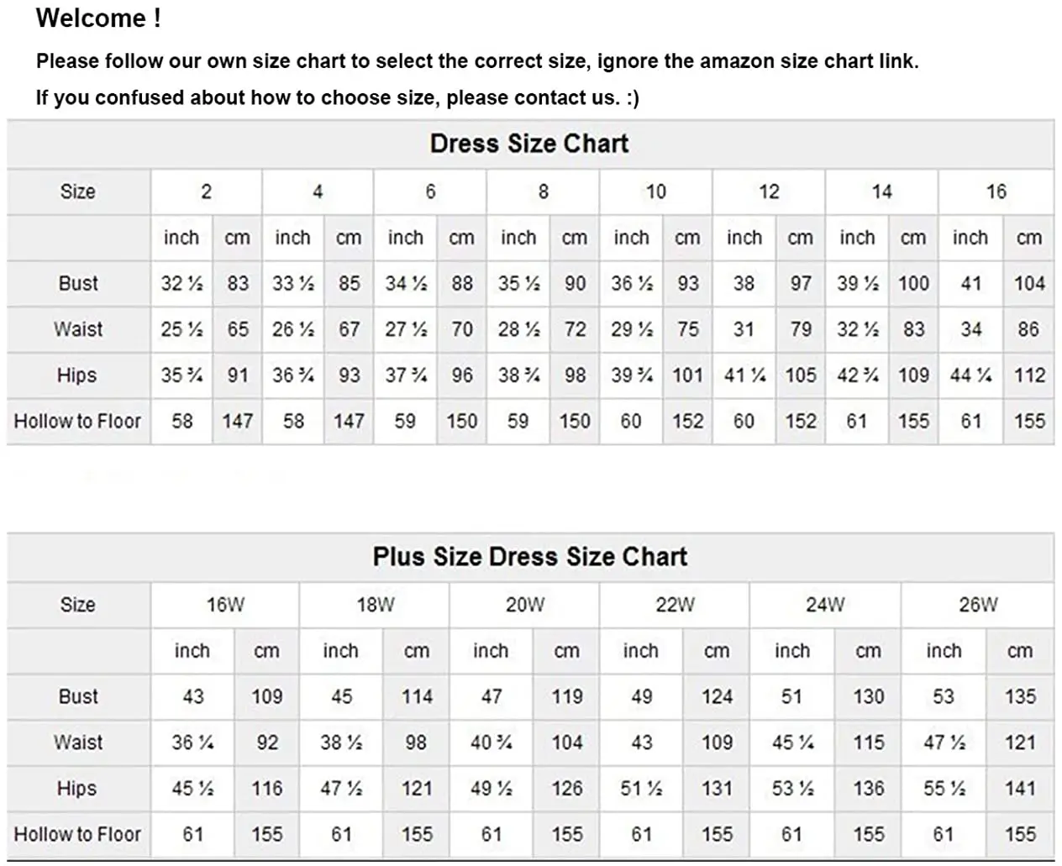The width and height of the screenshot is (1062, 866).
Task: Click the Hips label in Dress Size Chart
Action: coord(76,375)
